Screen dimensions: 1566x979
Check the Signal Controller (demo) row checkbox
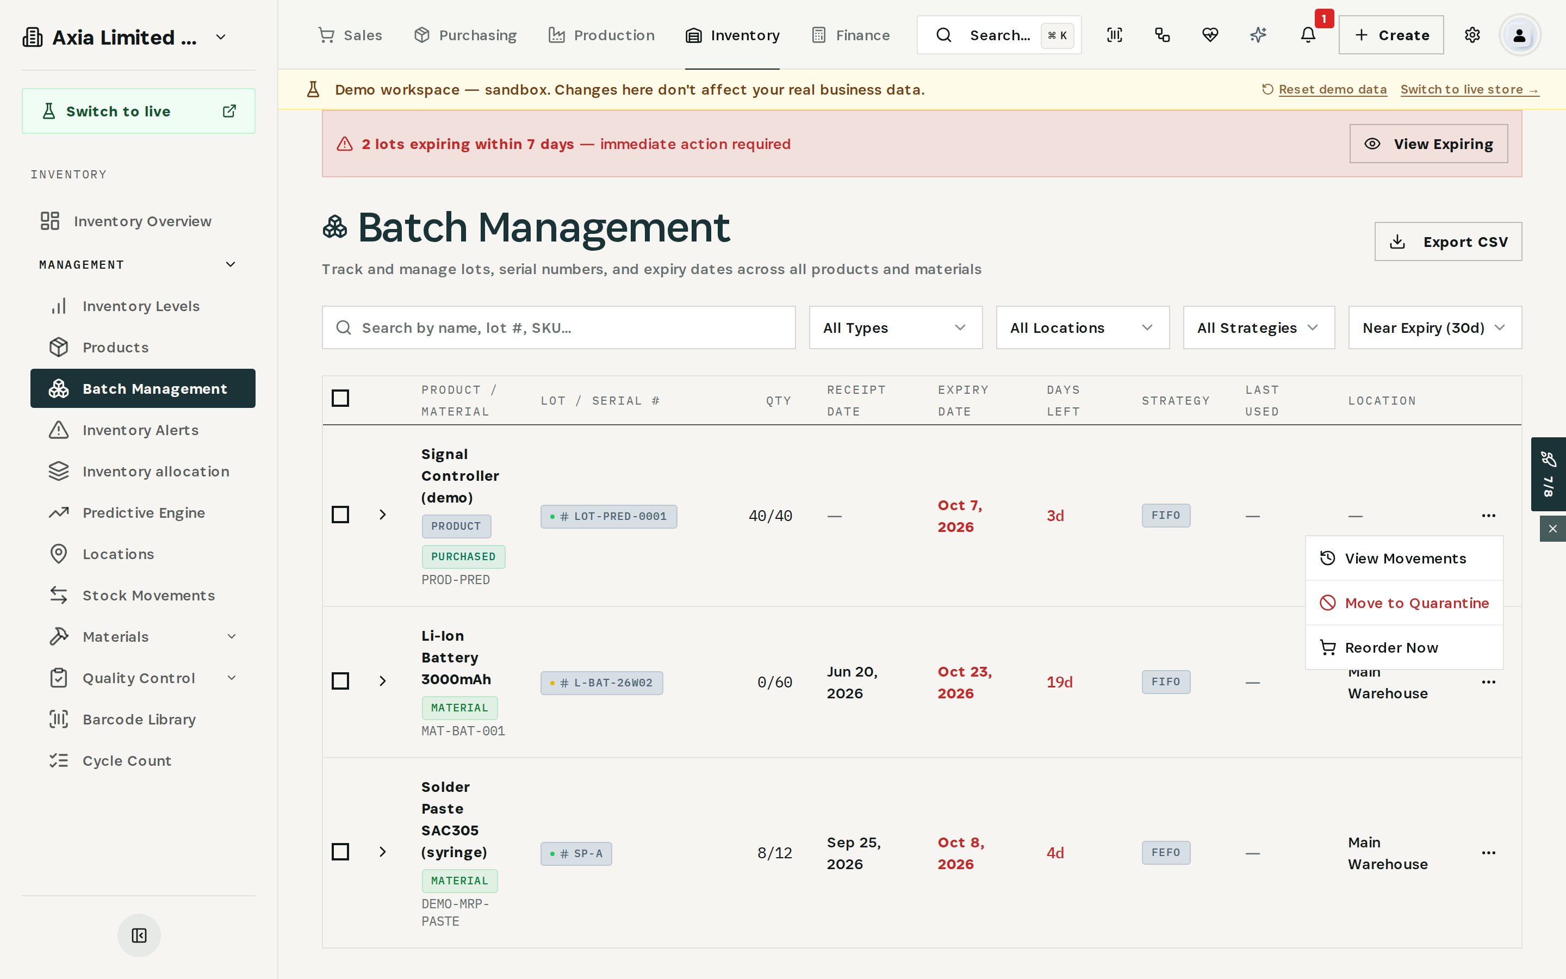pos(340,515)
